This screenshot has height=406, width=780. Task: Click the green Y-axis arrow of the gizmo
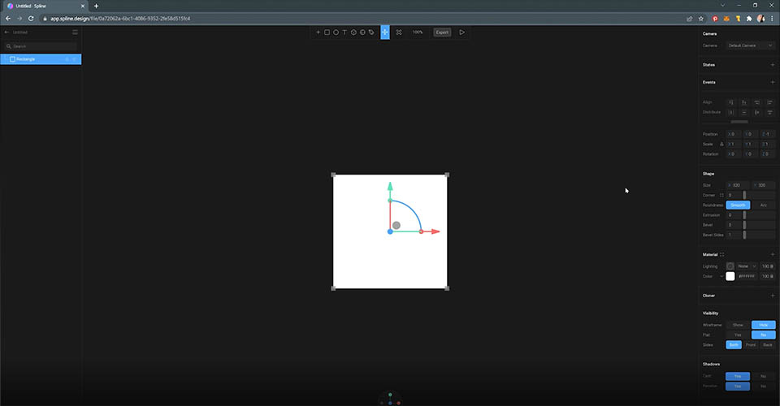coord(390,187)
